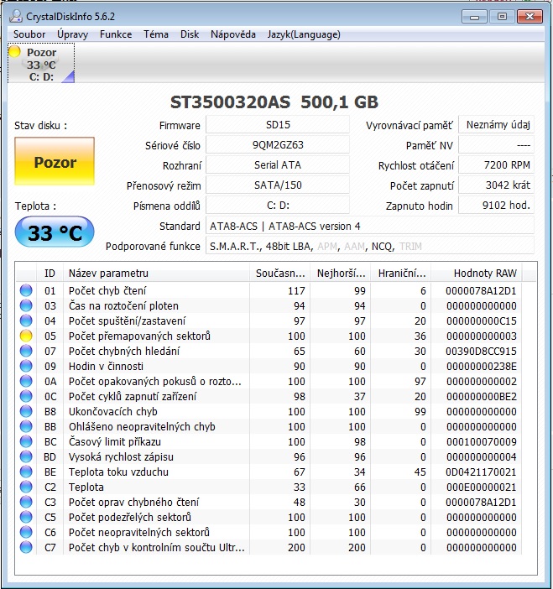Click the blue status icon for row 09

26,366
